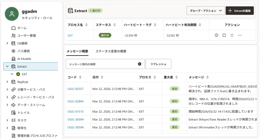This screenshot has width=260, height=139.
Task: Collapse the Extract tree node
Action: click(x=7, y=66)
